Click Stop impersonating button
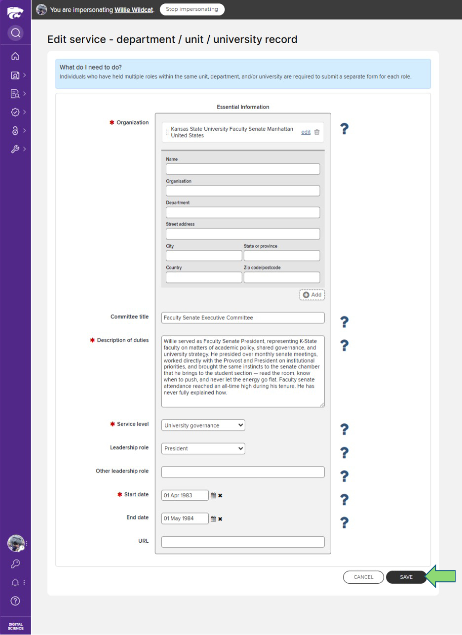Viewport: 462px width, 635px height. [x=192, y=9]
